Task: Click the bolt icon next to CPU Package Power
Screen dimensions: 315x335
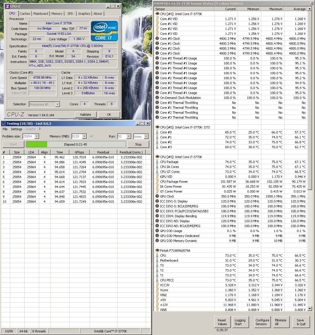Action: (x=157, y=181)
